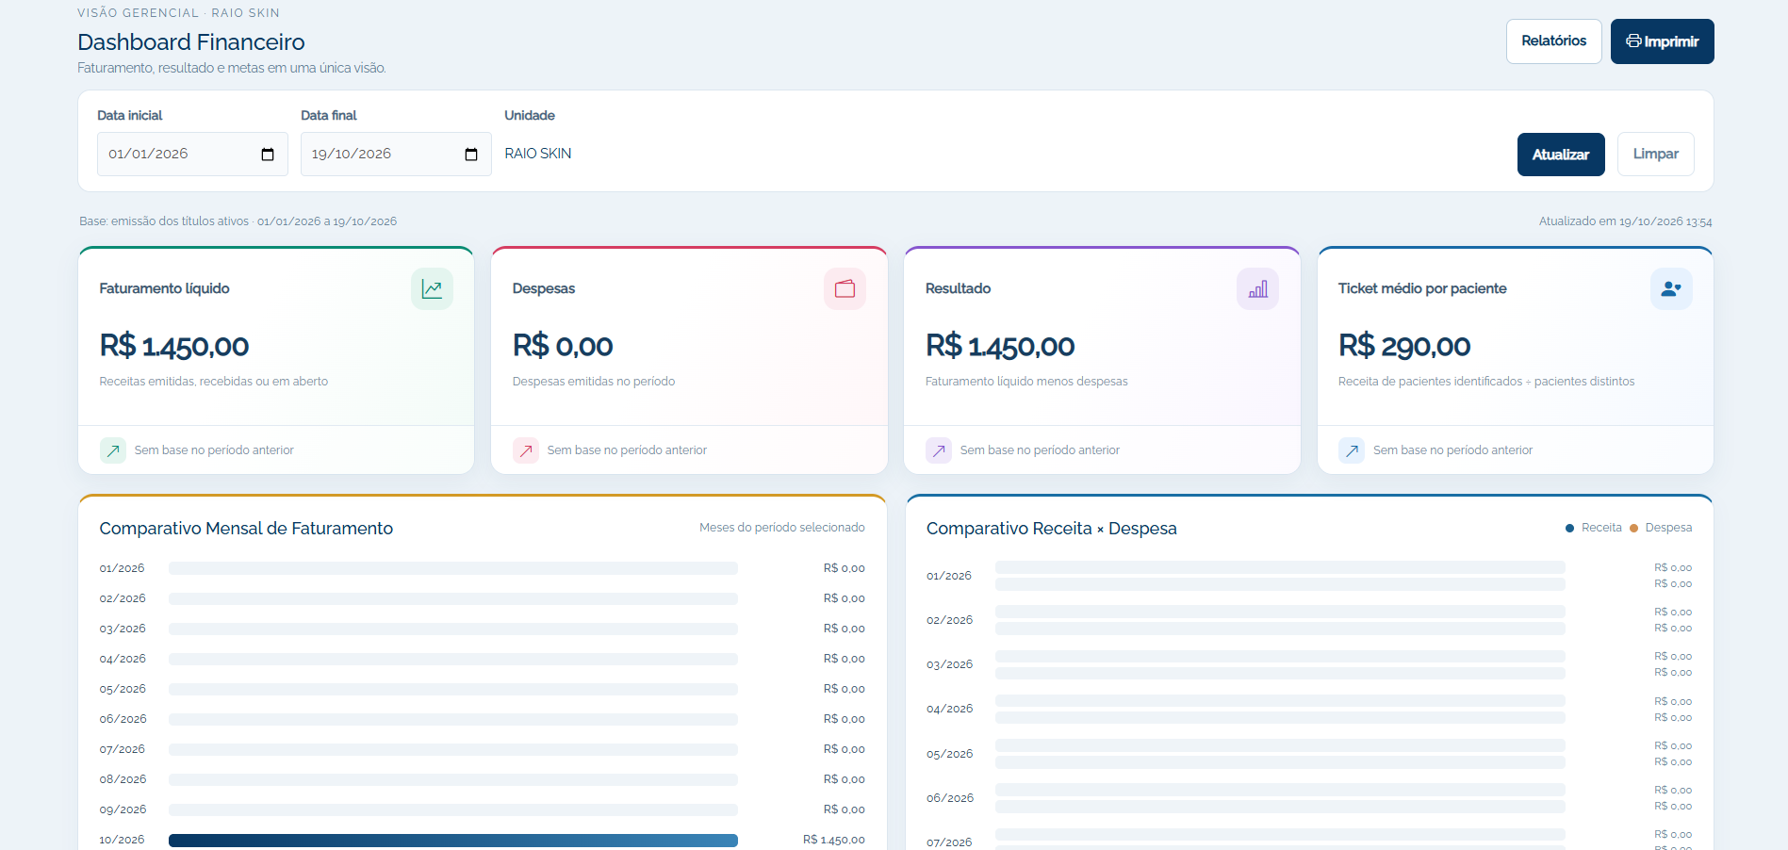Click 'Meses do período selecionado' label

pyautogui.click(x=782, y=528)
